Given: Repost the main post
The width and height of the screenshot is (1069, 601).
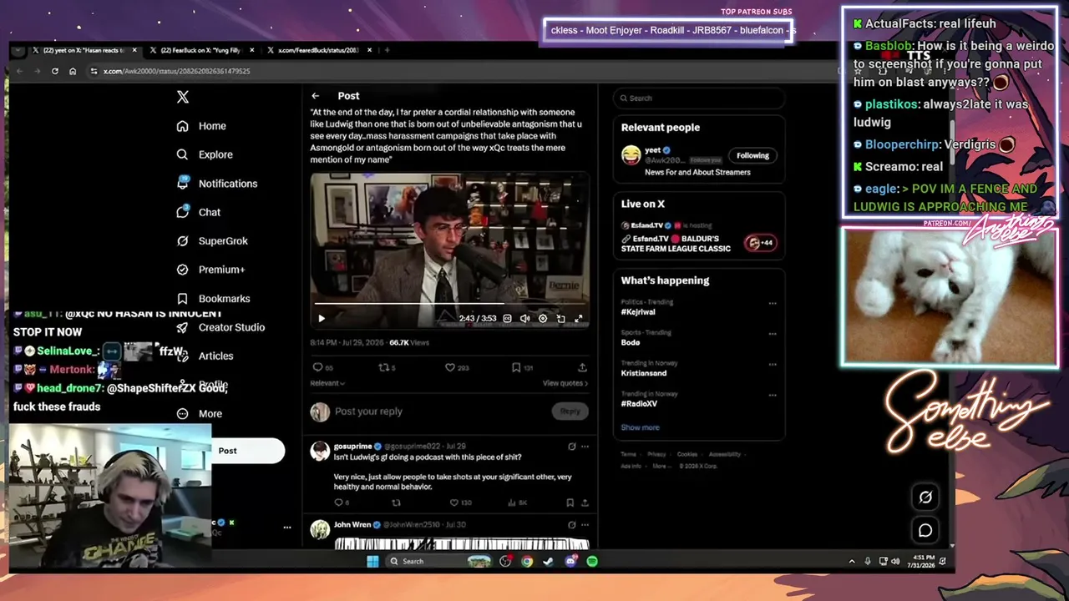Looking at the screenshot, I should pyautogui.click(x=385, y=367).
